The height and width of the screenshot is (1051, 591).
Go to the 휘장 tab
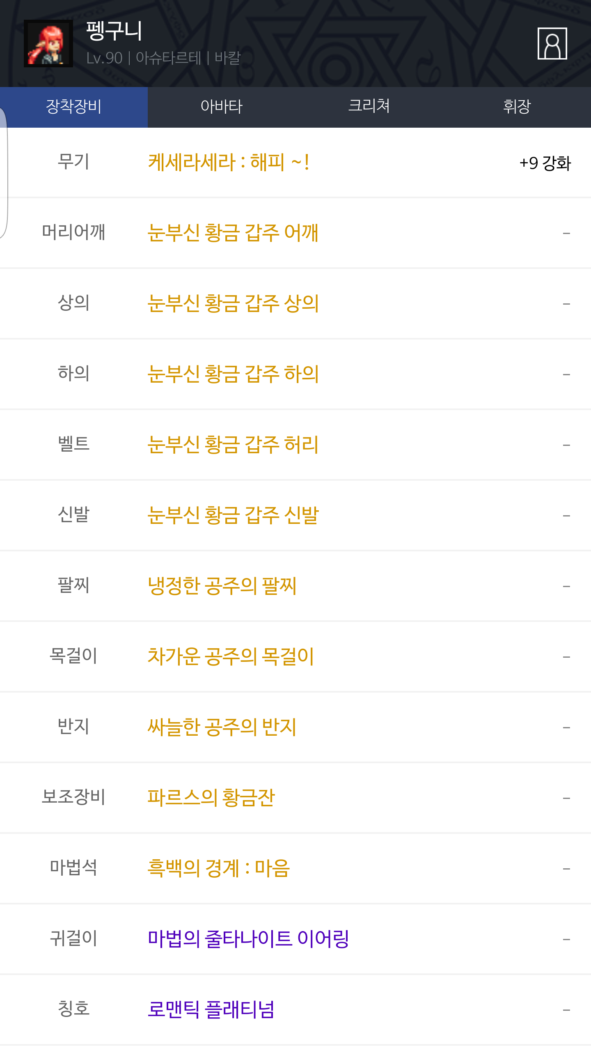[x=517, y=107]
